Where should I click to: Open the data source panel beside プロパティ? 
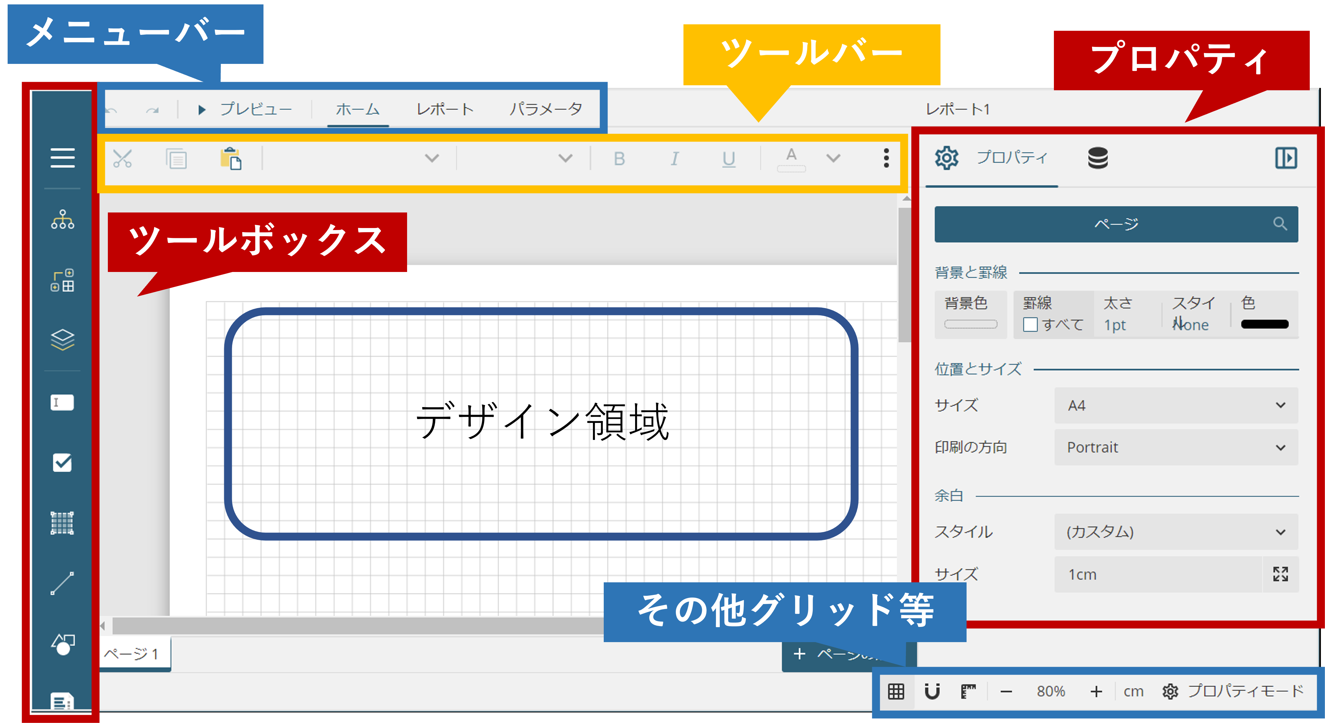[x=1098, y=158]
